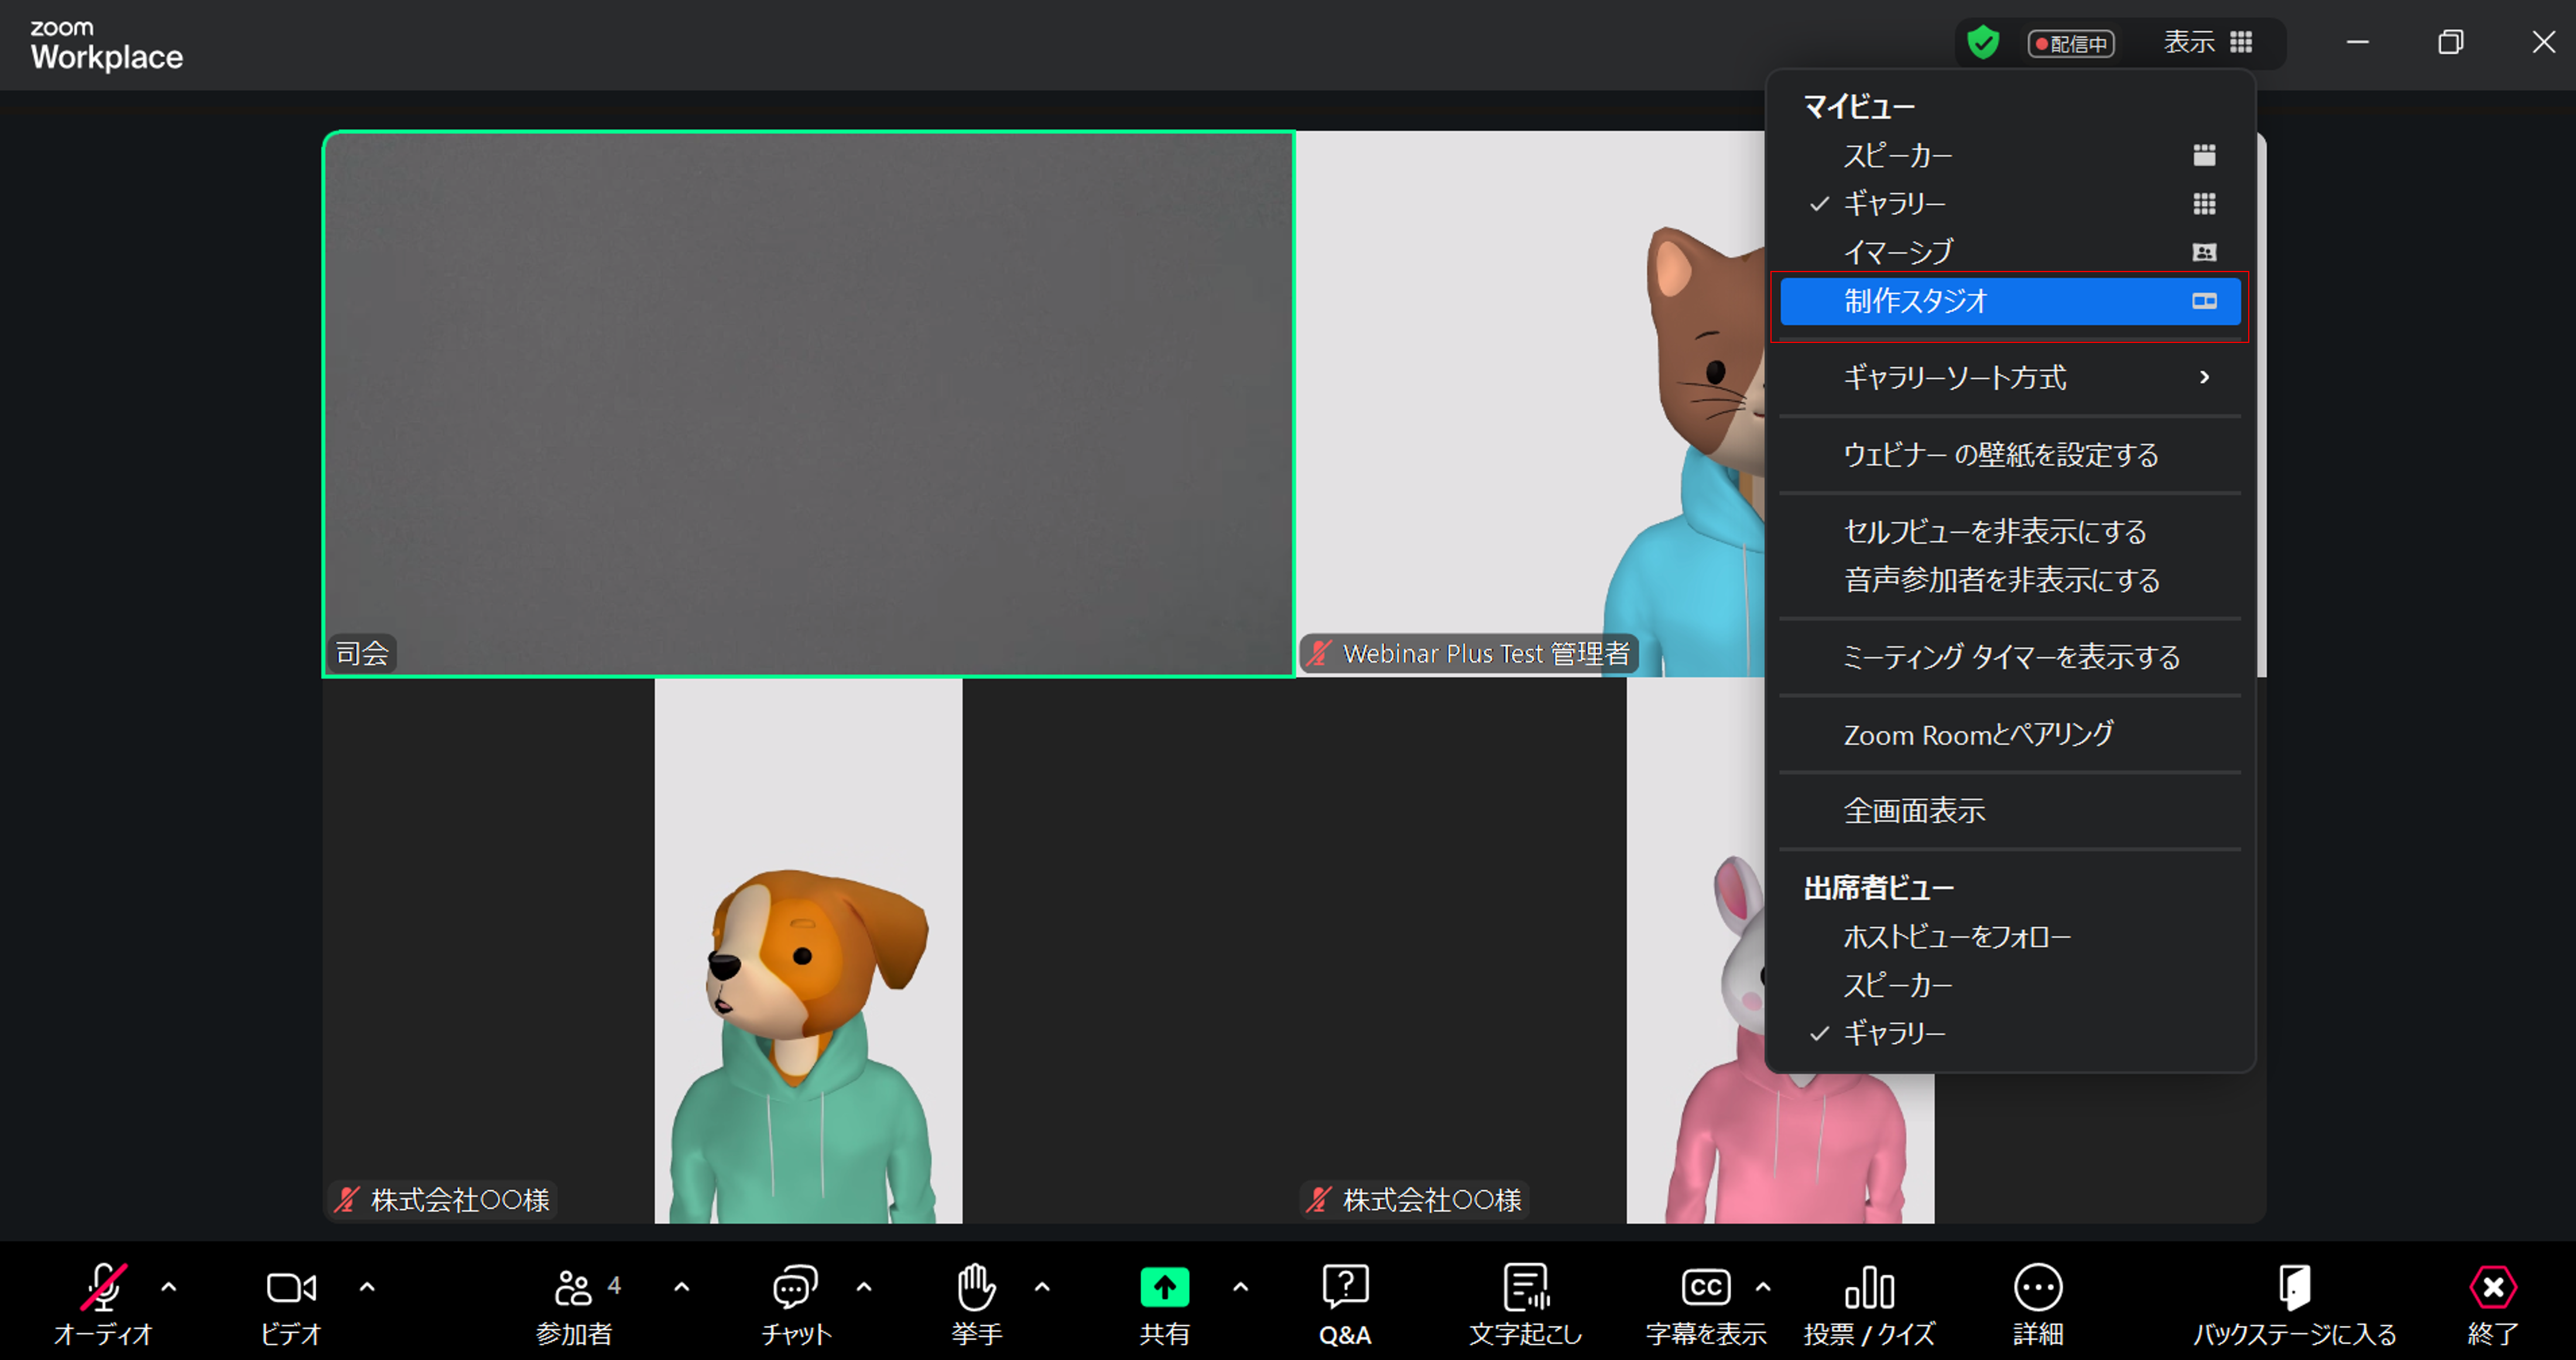Click the 配信中 live indicator

click(2071, 43)
